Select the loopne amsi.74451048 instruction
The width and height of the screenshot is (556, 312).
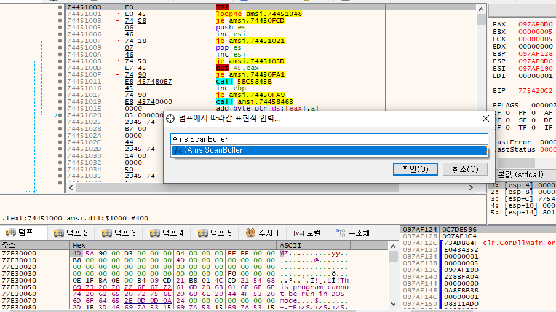(x=259, y=14)
